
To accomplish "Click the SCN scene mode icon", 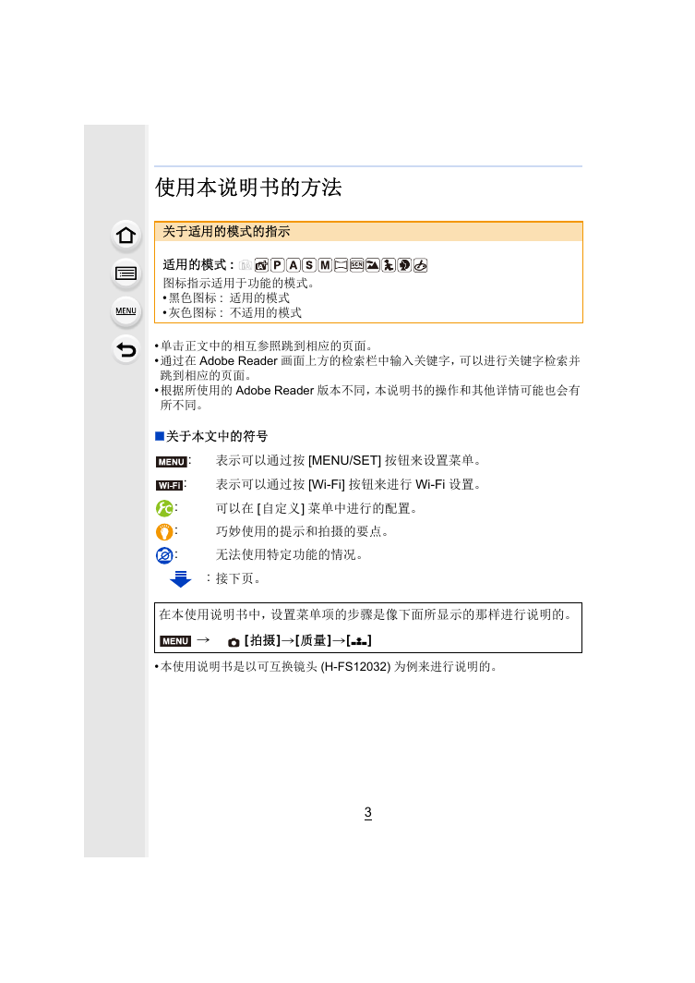I will (356, 265).
